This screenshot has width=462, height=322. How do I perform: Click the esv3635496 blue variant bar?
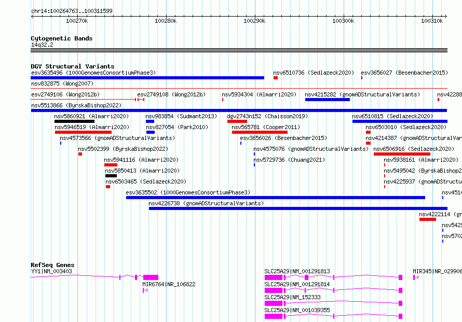(147, 78)
